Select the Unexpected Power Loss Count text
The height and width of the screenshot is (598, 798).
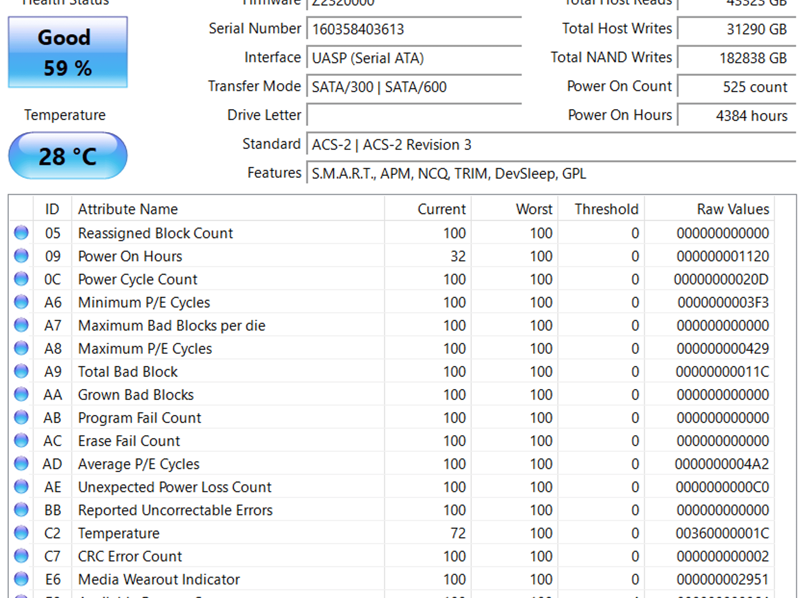tap(175, 487)
